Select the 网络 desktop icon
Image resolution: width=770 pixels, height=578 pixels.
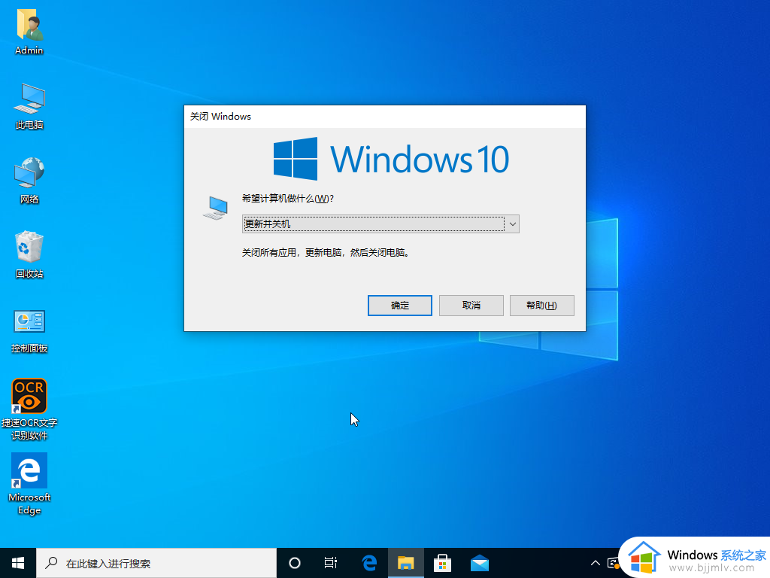pyautogui.click(x=29, y=181)
